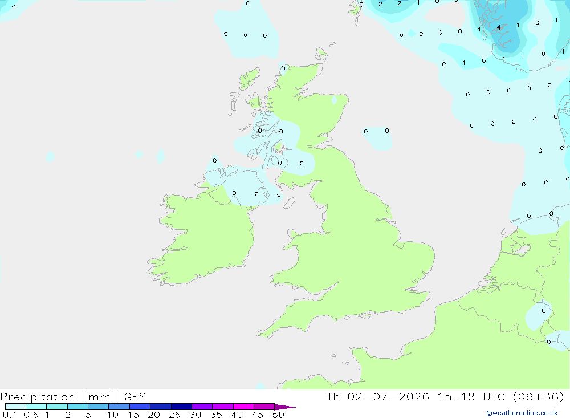The image size is (570, 418).
Task: Select dark navy swatch between 25 and 30
Action: 181,407
